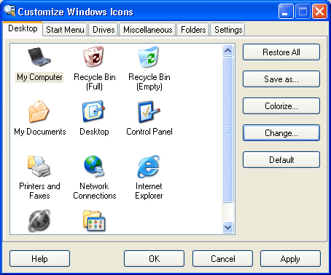This screenshot has height=275, width=331.
Task: Select the Control Panel icon
Action: tap(149, 111)
